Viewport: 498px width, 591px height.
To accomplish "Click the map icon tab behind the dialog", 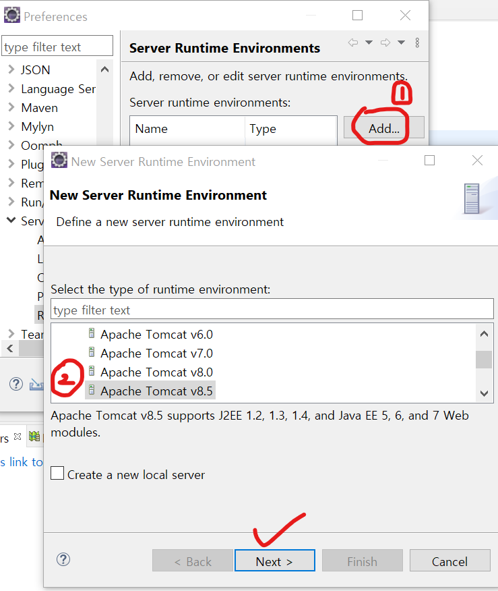I will pos(34,437).
